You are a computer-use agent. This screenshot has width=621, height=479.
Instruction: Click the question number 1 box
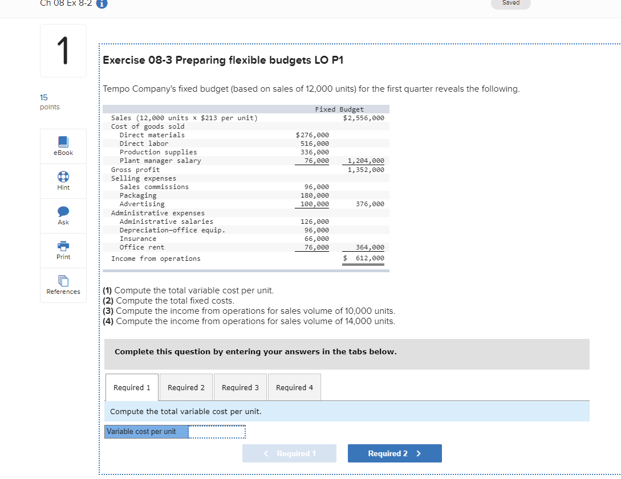pyautogui.click(x=63, y=51)
